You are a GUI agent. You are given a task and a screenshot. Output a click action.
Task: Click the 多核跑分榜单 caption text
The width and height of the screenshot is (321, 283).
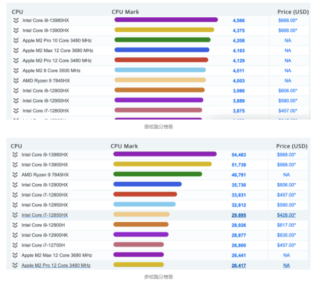[158, 277]
